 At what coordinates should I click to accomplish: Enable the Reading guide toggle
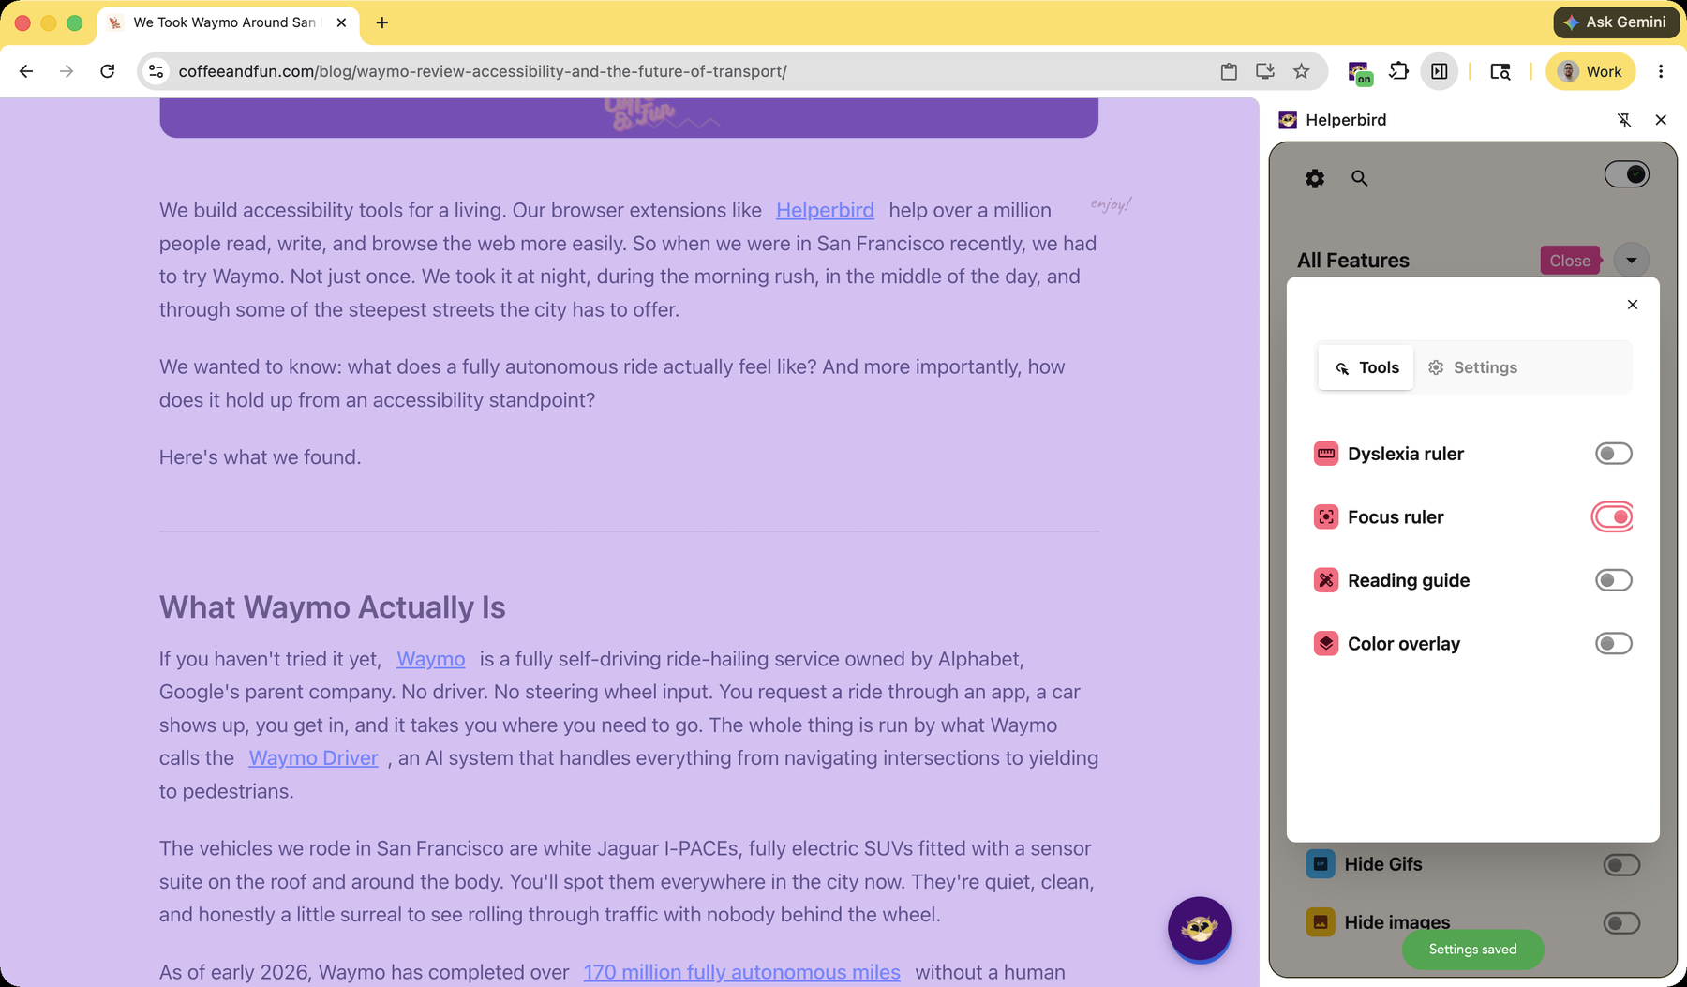pos(1614,580)
